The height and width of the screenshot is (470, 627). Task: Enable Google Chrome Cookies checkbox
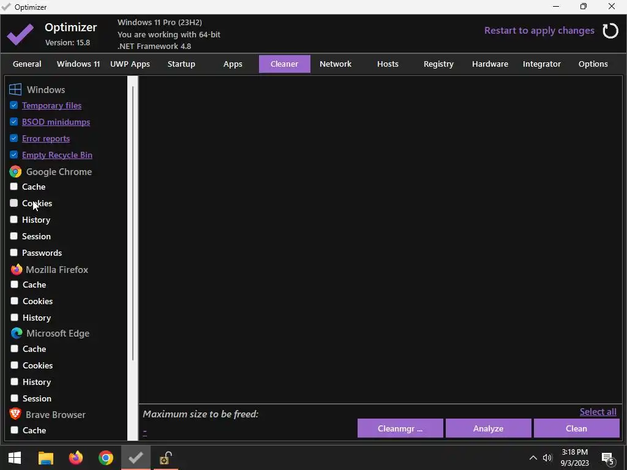[x=13, y=203]
